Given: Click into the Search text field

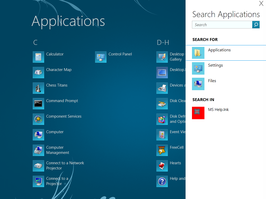Looking at the screenshot, I should click(222, 25).
